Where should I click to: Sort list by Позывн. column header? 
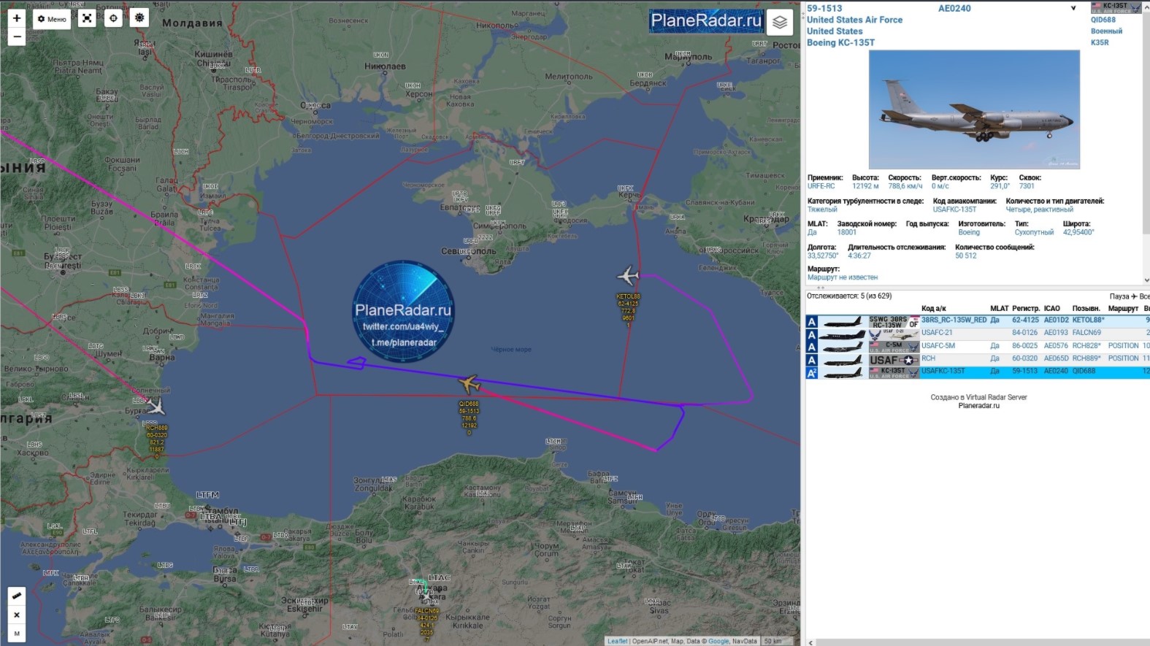coord(1086,309)
